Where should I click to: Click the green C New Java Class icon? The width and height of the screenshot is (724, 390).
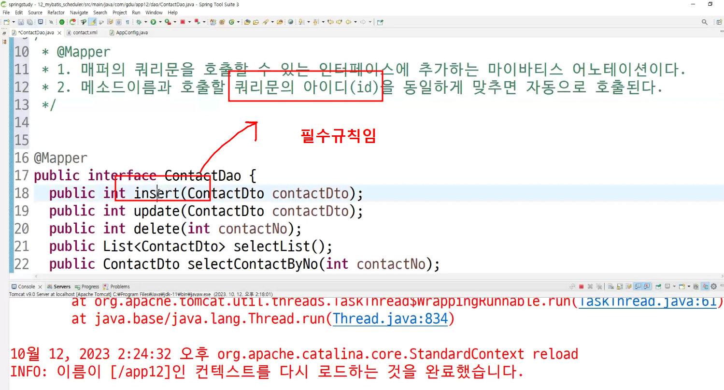coord(231,22)
